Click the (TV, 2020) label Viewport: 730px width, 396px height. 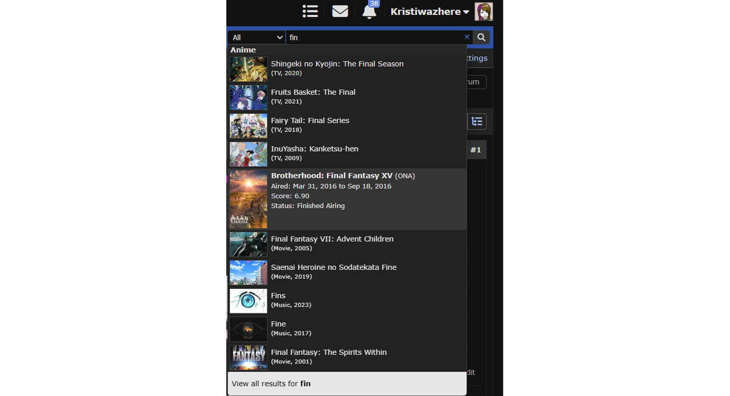286,73
